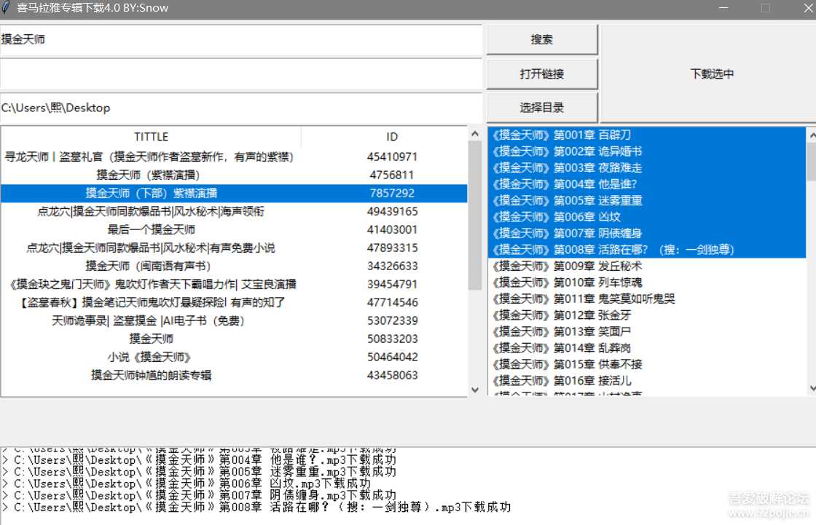
Task: Click the album list down scroll arrow
Action: click(x=475, y=390)
